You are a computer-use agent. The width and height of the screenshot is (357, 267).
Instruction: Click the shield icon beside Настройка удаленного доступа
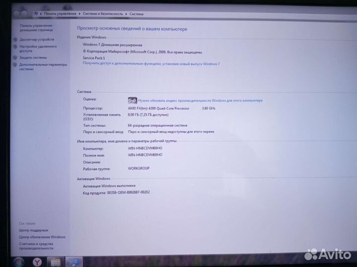click(x=15, y=46)
